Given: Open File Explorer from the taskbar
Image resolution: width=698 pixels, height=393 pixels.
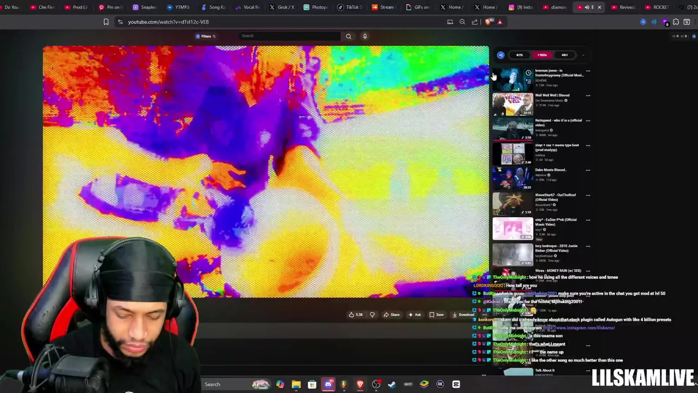Looking at the screenshot, I should click(296, 384).
